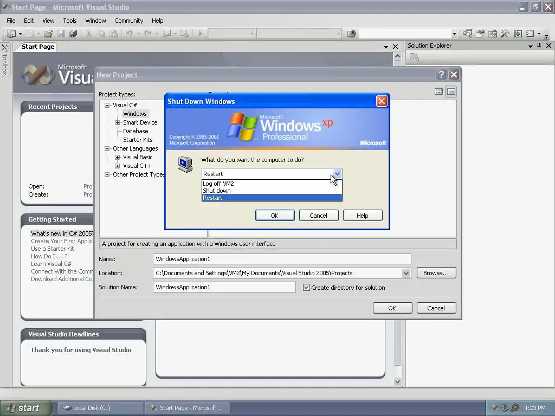
Task: Click OK in the New Project dialog
Action: pos(392,308)
